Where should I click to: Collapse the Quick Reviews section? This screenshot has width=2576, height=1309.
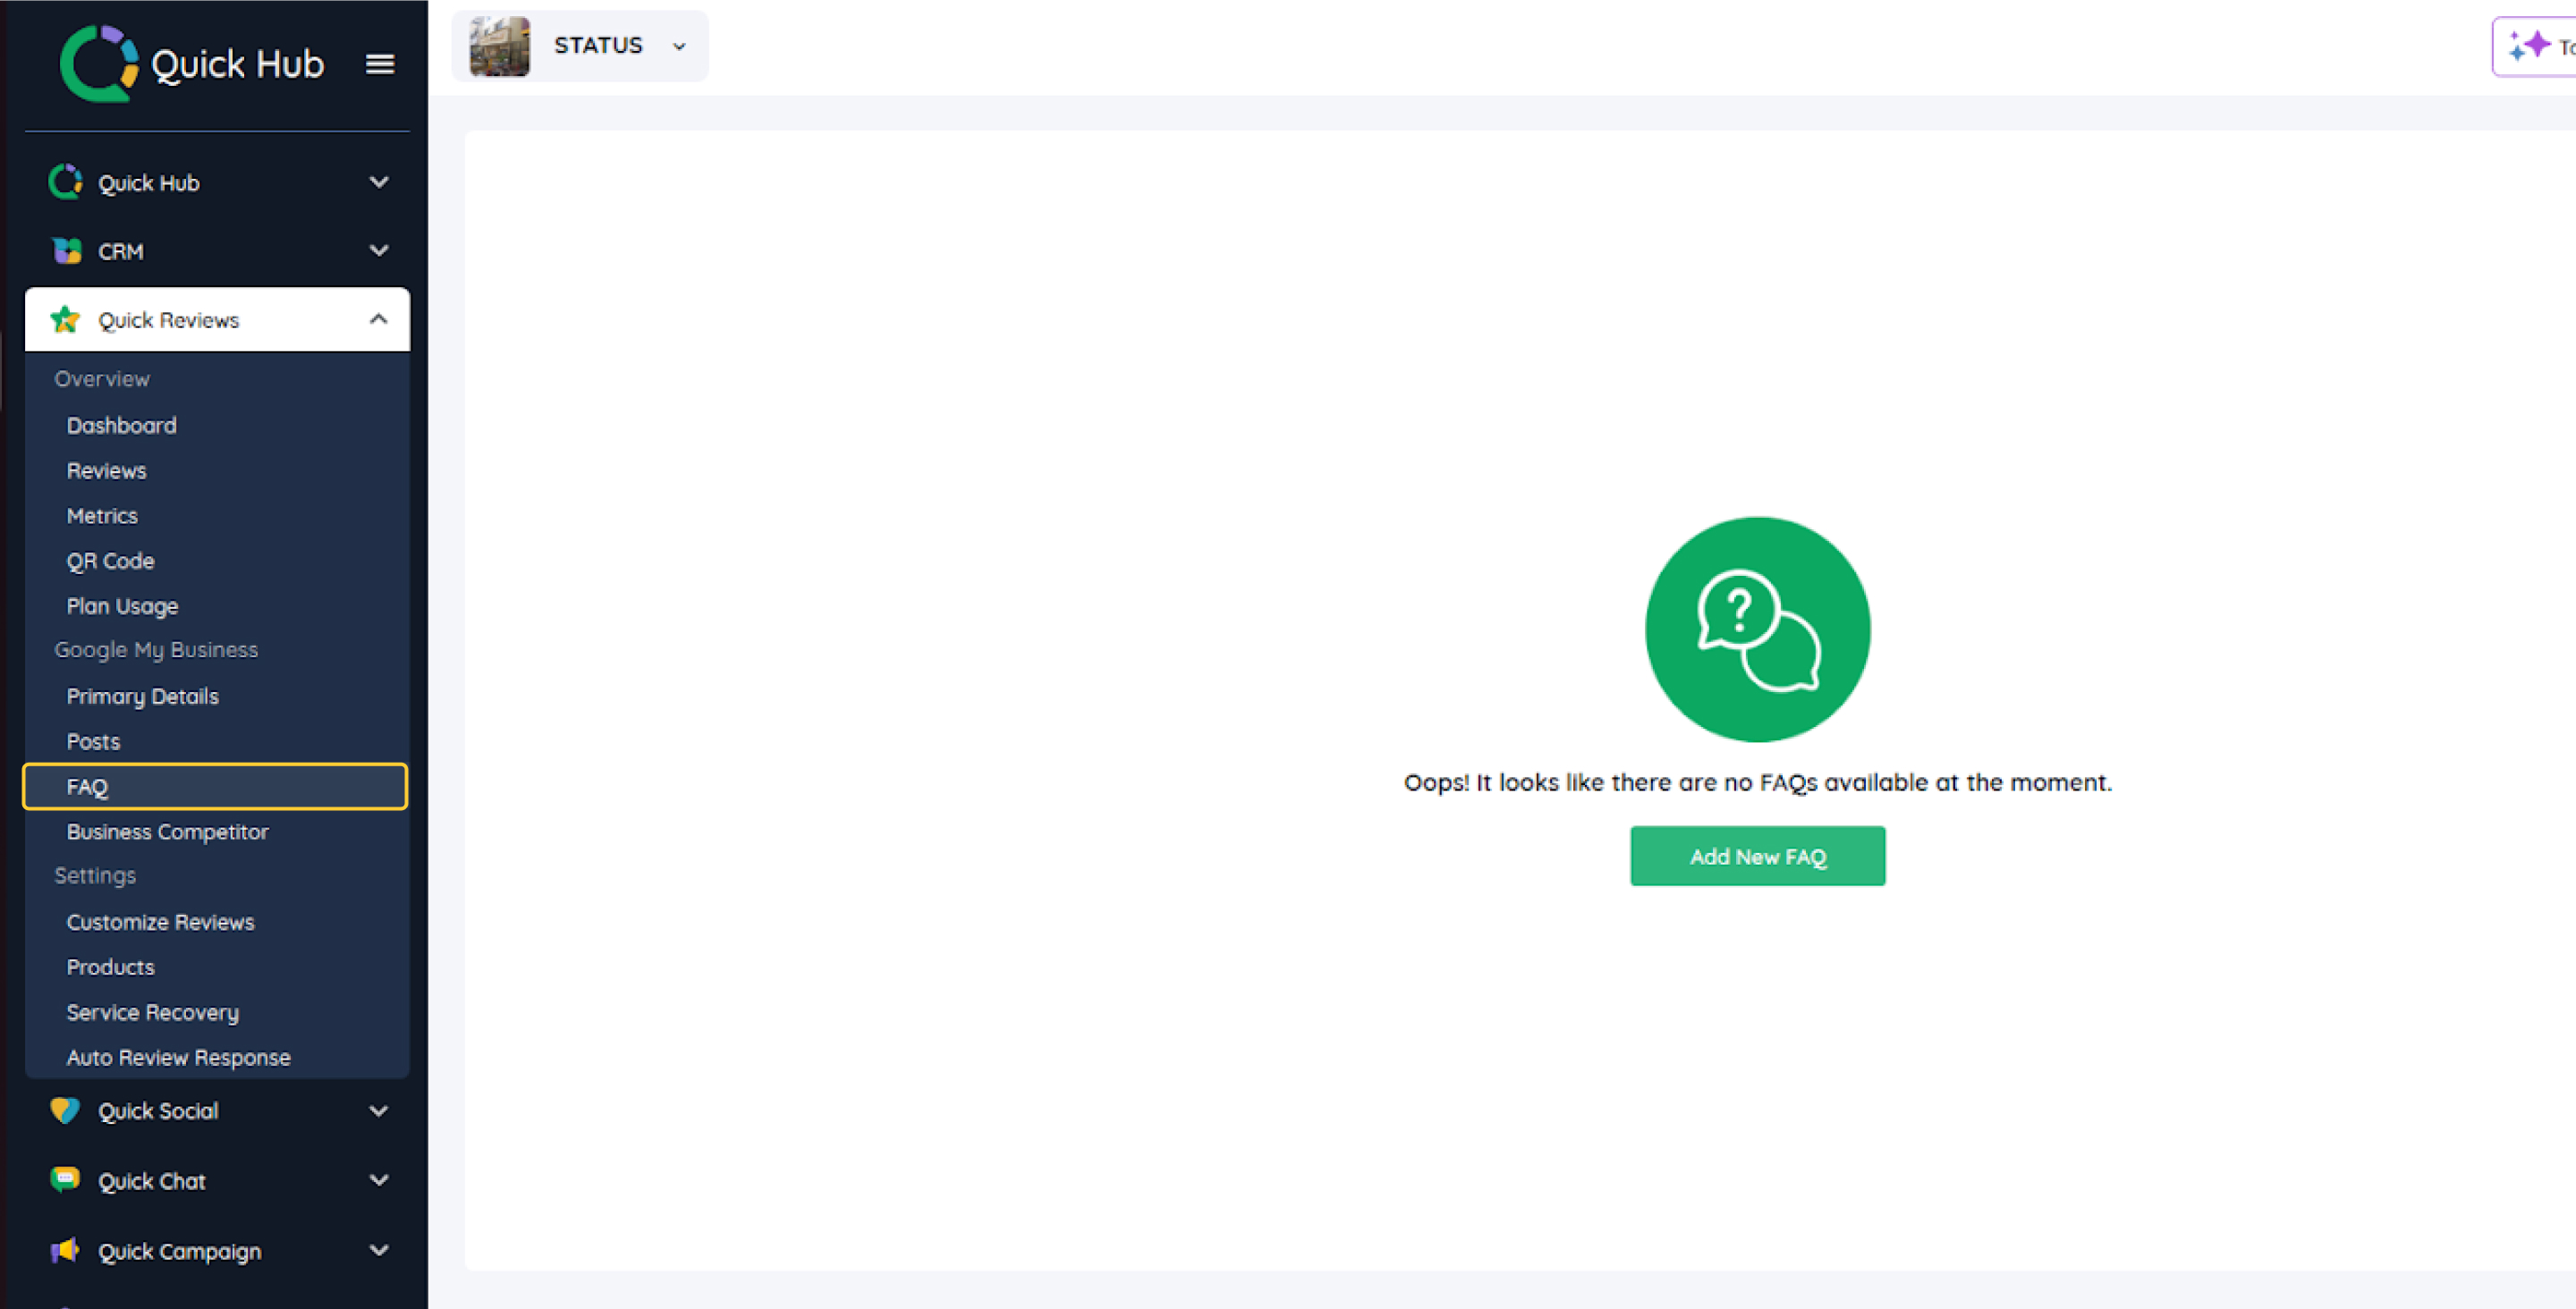378,320
